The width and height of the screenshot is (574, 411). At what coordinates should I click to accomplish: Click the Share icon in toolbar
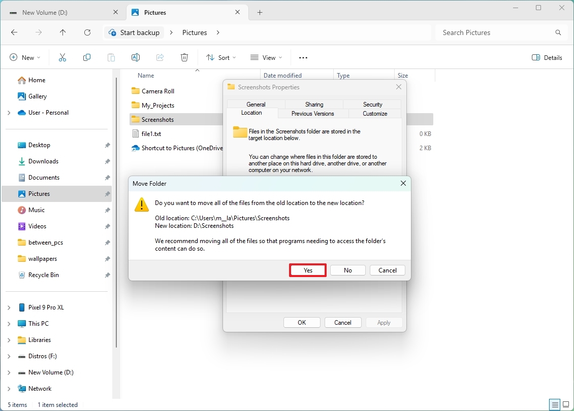(160, 57)
